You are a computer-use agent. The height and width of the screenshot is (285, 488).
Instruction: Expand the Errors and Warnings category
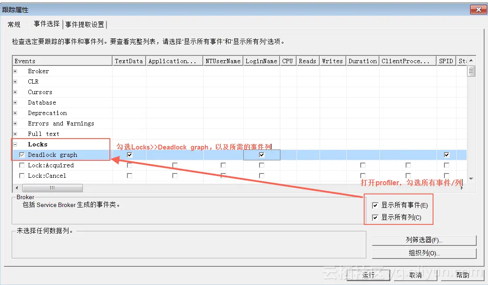pyautogui.click(x=14, y=123)
